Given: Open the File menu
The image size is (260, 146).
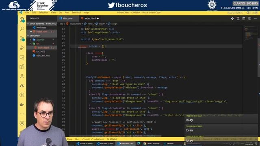Looking at the screenshot, I should pos(27,13).
